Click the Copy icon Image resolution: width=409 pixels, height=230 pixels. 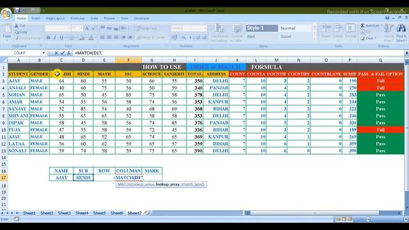[17, 32]
